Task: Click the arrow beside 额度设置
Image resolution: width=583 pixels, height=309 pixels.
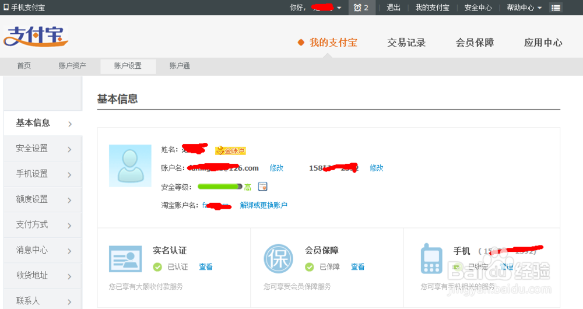Action: [x=70, y=201]
